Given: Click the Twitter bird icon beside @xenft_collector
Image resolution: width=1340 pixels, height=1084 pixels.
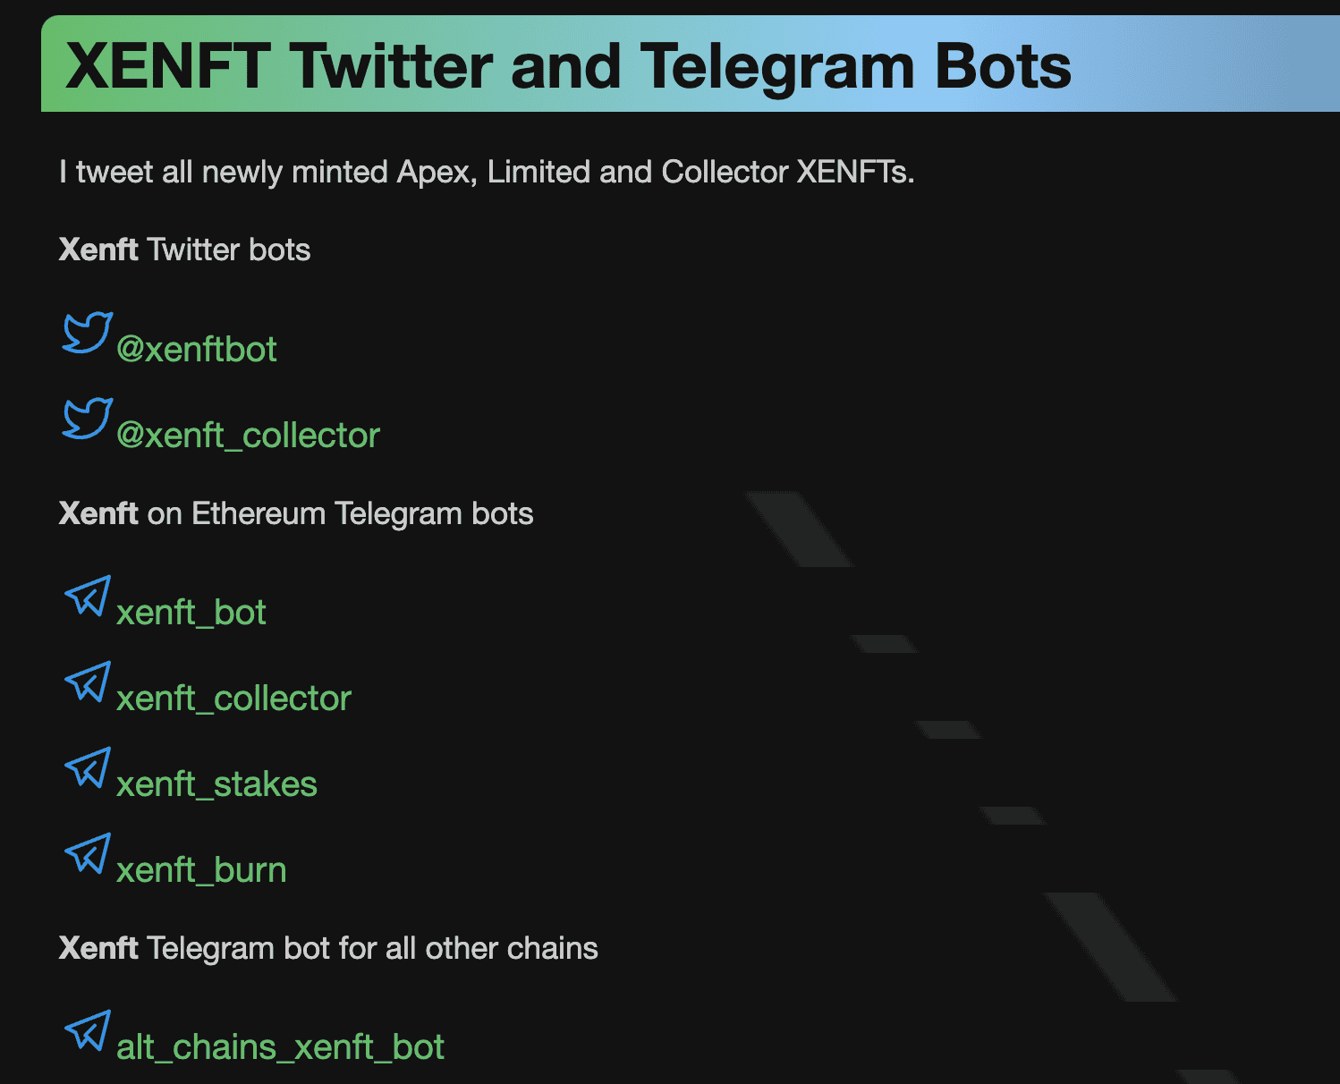Looking at the screenshot, I should coord(87,418).
